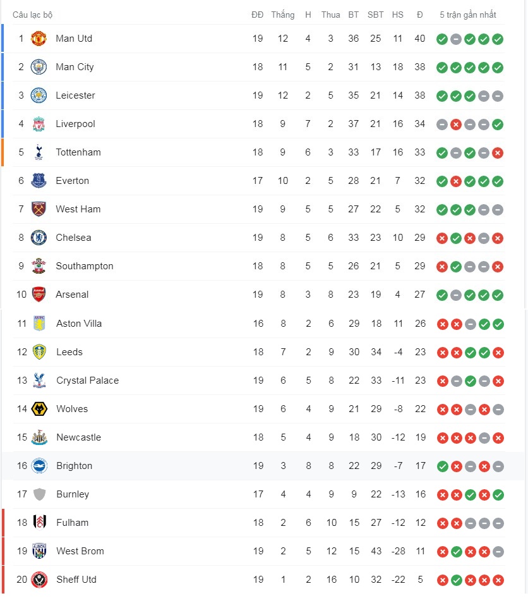Click the Leeds club crest
This screenshot has width=528, height=603.
point(39,352)
